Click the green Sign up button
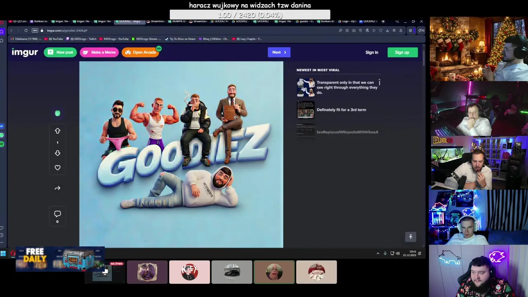This screenshot has width=528, height=297. [402, 52]
